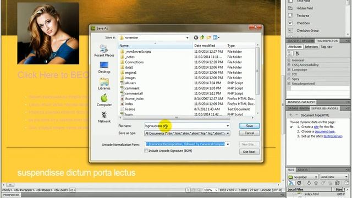Create new folder icon in Save As
Viewport: 352px width, 198px height.
pos(209,37)
